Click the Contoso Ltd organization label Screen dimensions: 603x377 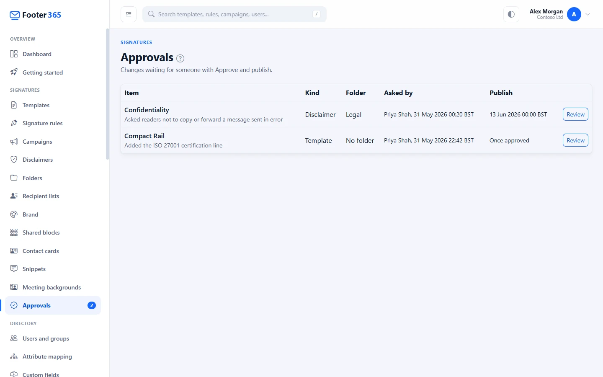click(549, 18)
